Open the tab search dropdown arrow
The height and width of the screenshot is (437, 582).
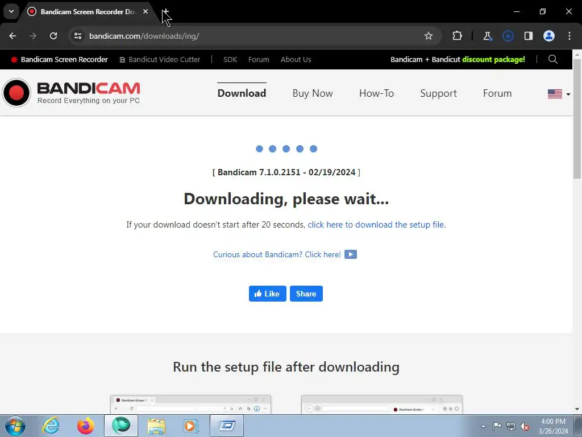click(11, 11)
